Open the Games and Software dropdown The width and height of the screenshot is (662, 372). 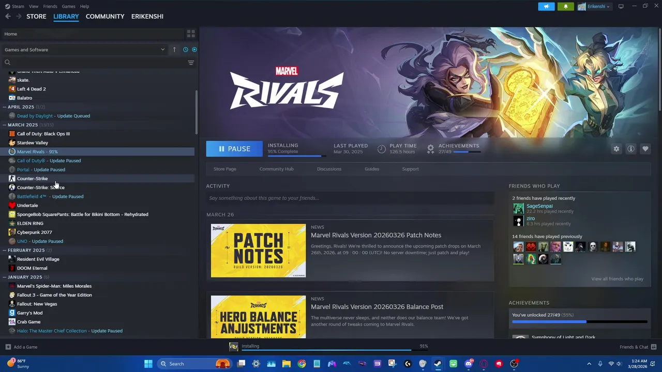pyautogui.click(x=84, y=50)
